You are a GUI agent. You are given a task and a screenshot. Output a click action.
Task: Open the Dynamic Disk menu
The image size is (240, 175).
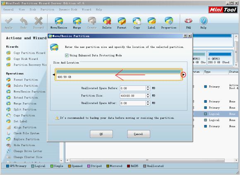click(68, 9)
